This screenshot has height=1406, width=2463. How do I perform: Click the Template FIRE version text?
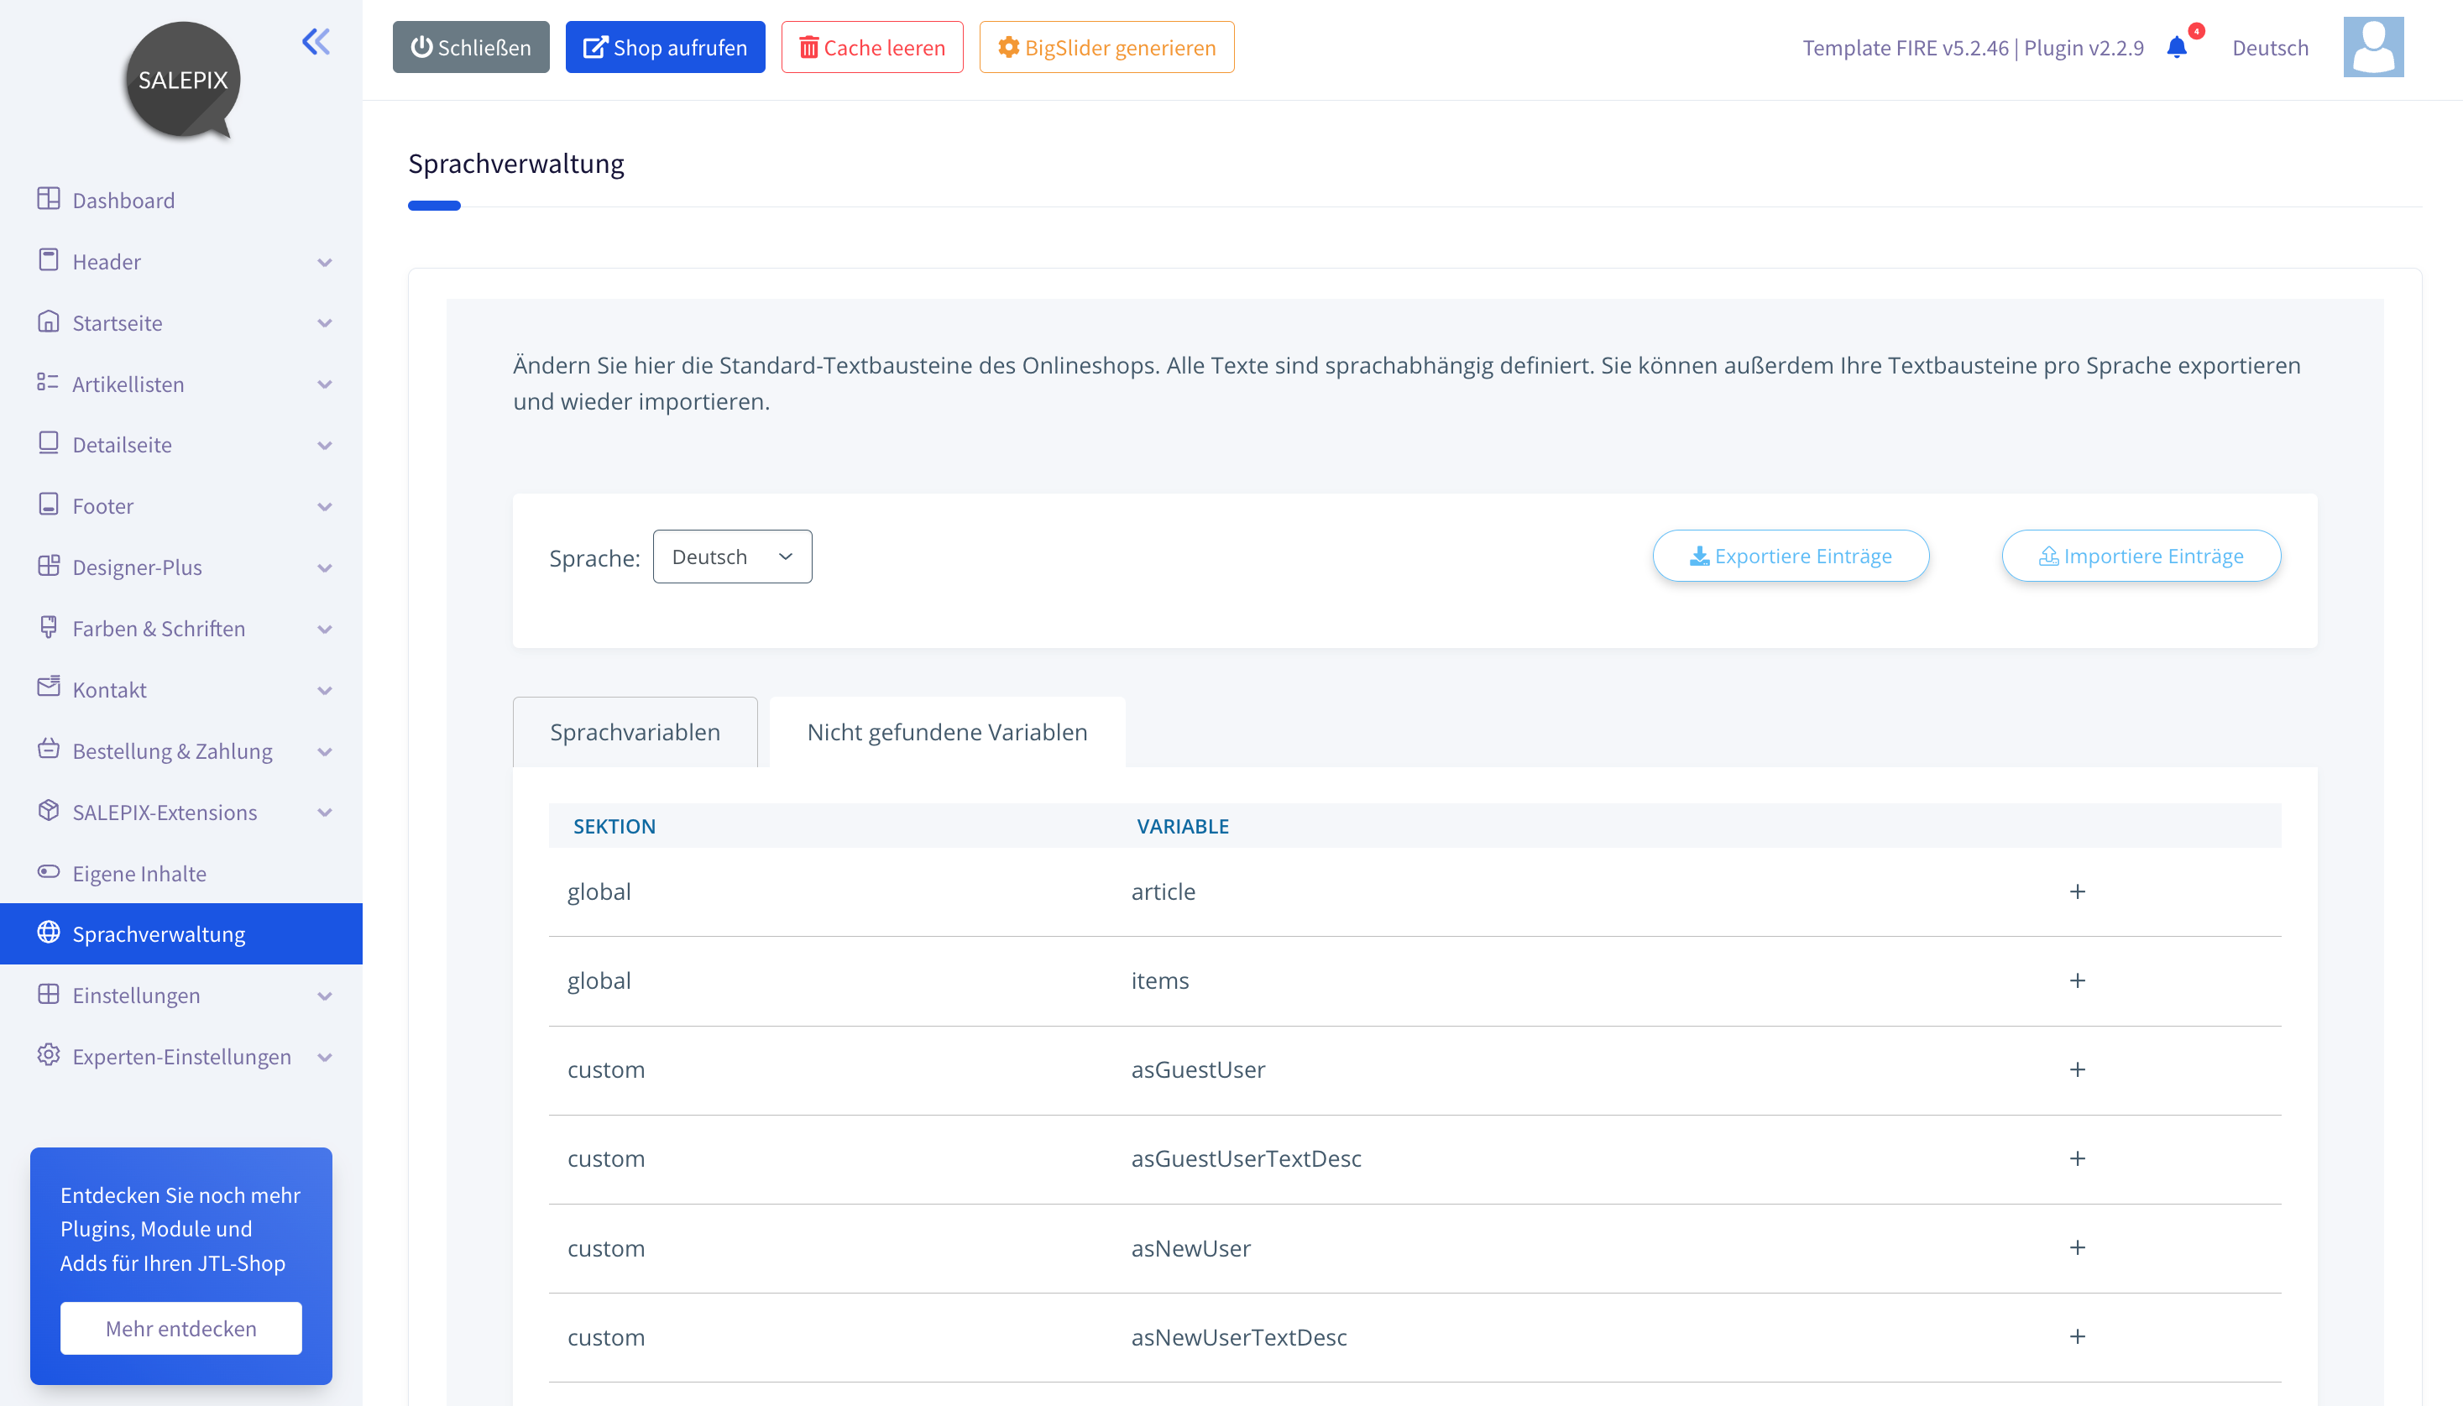click(1973, 47)
